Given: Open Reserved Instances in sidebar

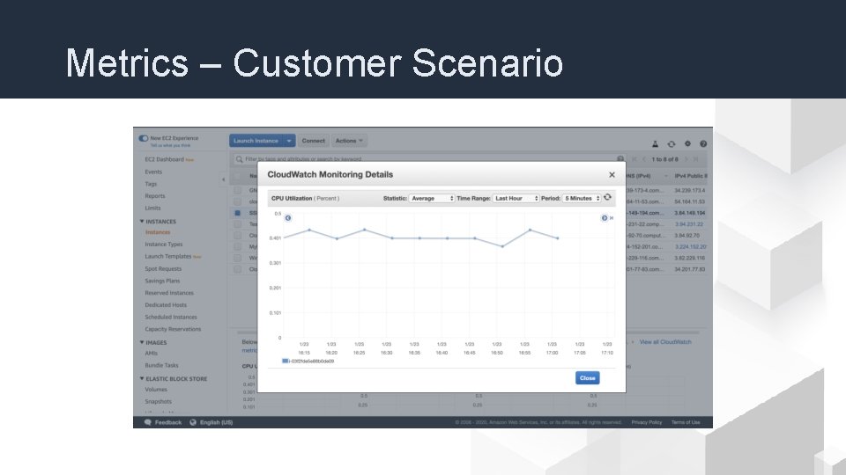Looking at the screenshot, I should coord(169,293).
